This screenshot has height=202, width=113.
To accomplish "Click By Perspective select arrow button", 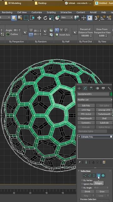I will point(25,33).
